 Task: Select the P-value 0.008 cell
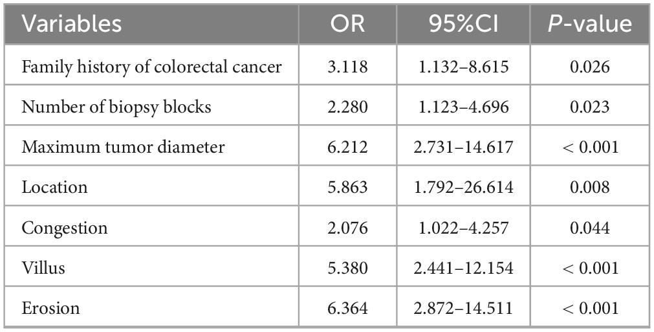589,187
